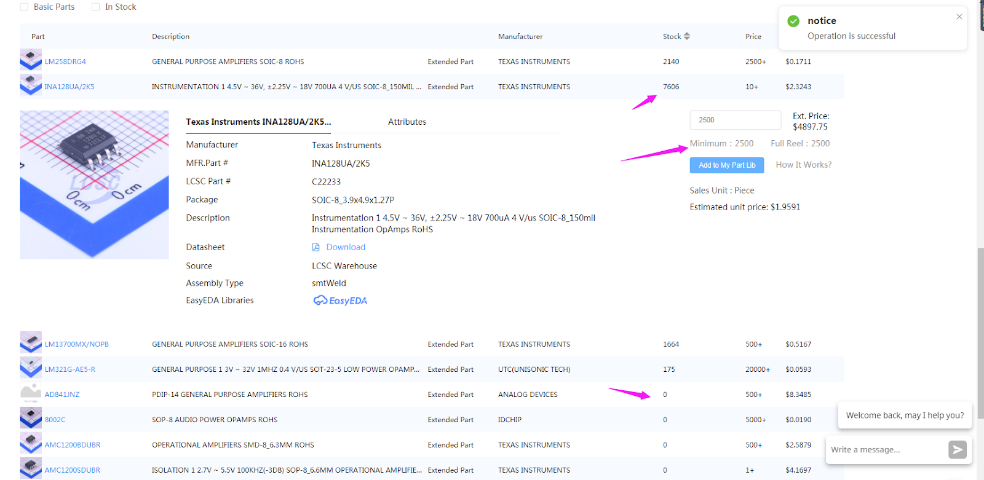984x480 pixels.
Task: Click Add to My Part Lib button
Action: pos(727,165)
